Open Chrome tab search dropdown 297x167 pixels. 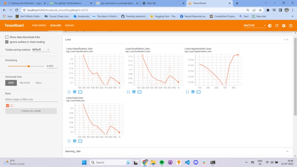266,3
